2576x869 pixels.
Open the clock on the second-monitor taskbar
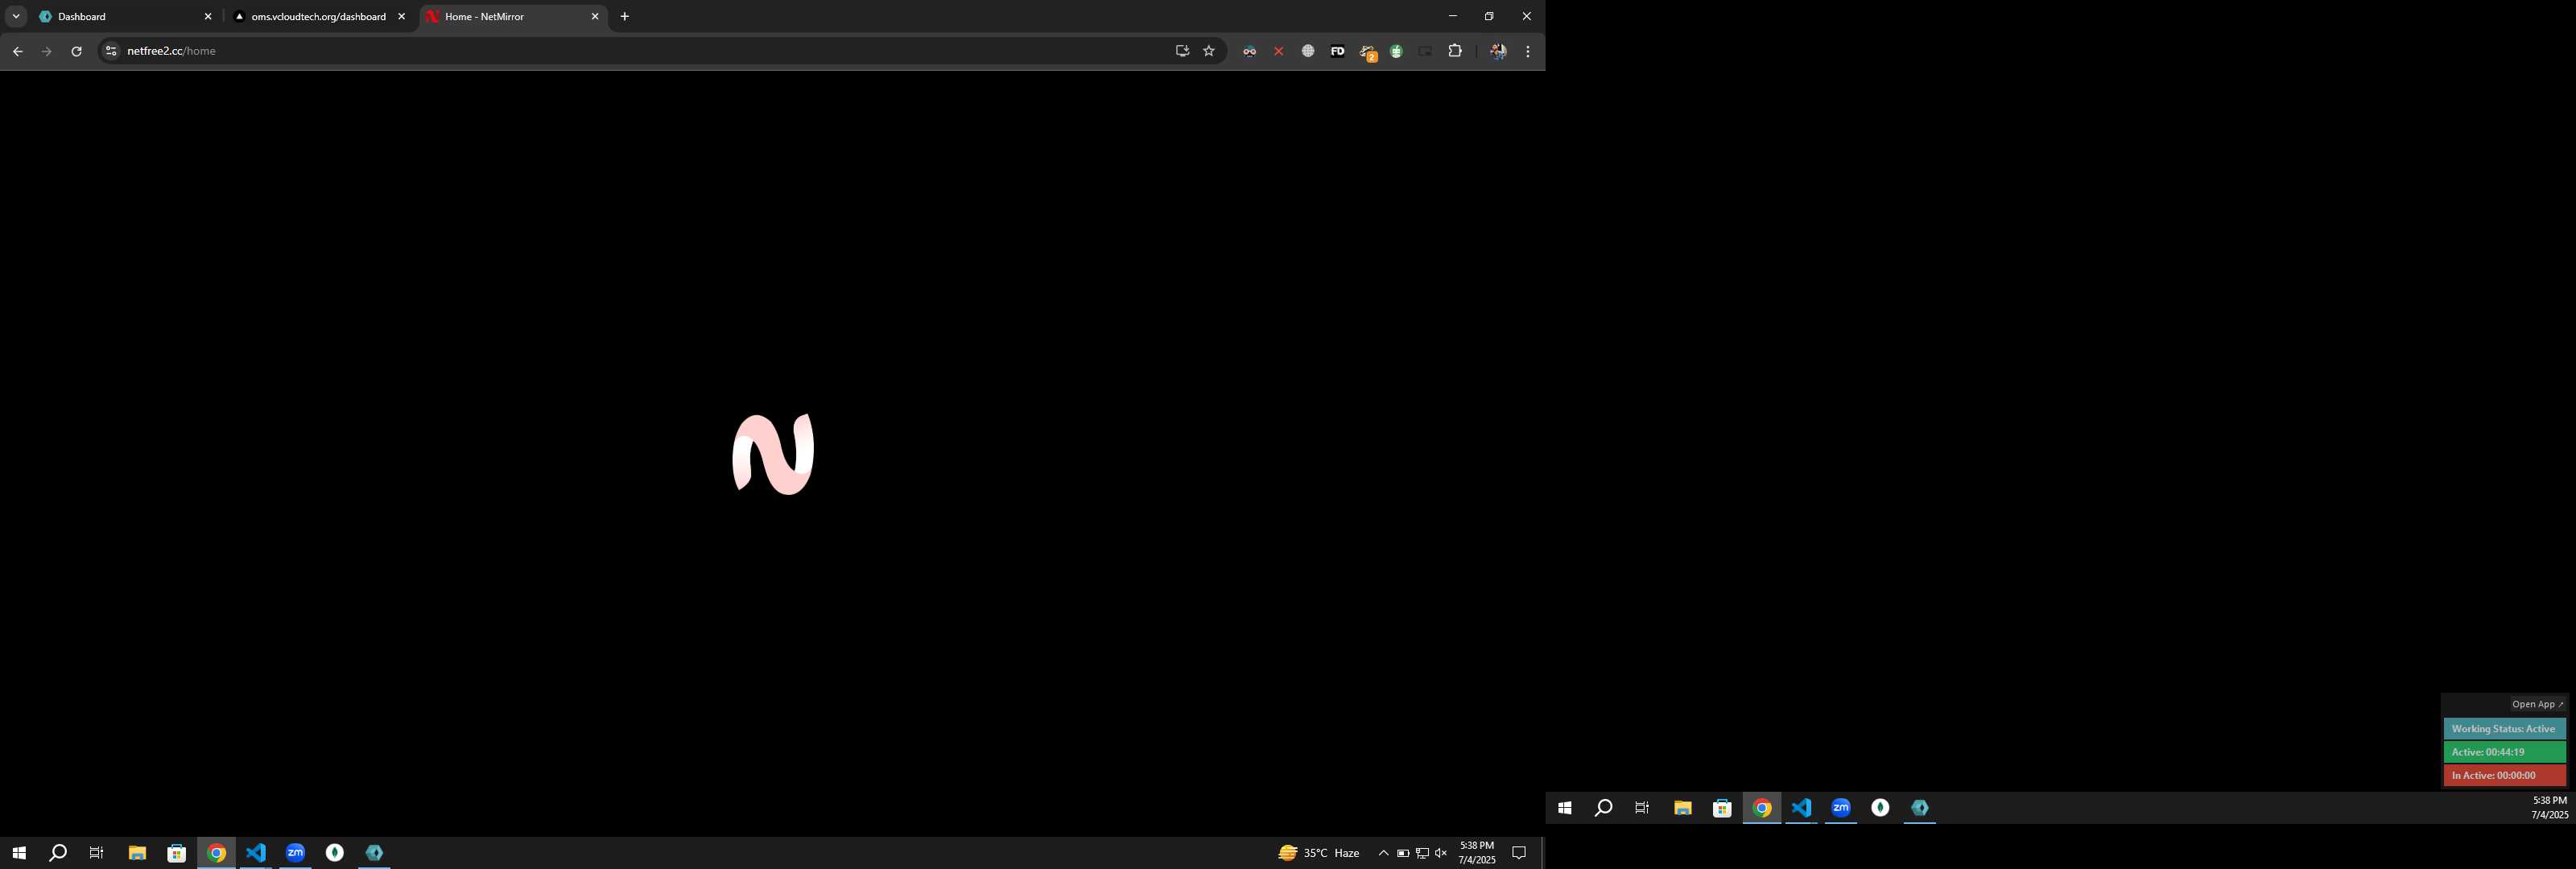tap(2549, 808)
